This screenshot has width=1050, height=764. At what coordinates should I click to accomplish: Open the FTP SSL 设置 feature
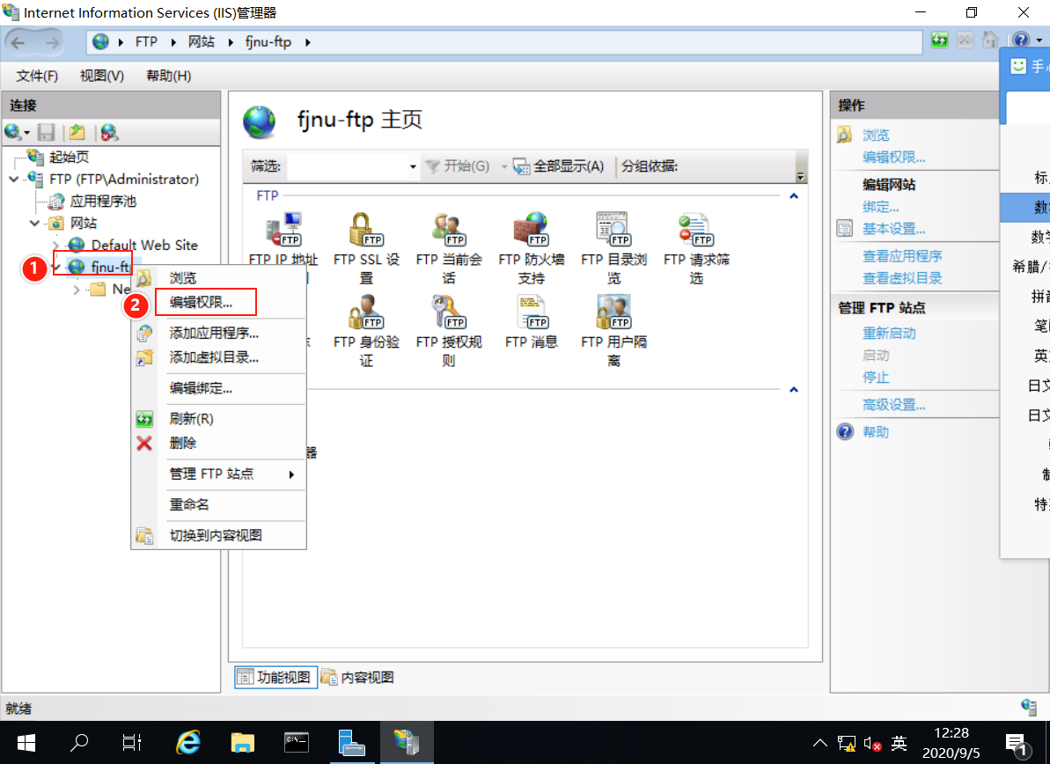click(366, 231)
